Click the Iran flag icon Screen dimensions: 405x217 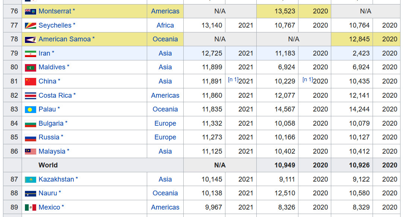coord(30,53)
